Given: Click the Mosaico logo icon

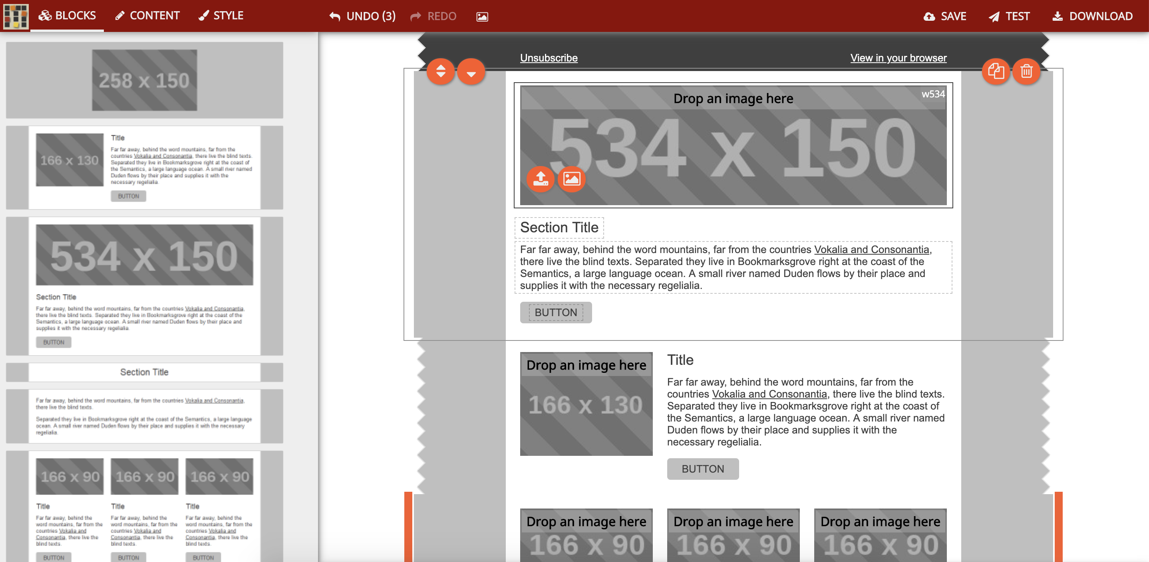Looking at the screenshot, I should tap(16, 16).
